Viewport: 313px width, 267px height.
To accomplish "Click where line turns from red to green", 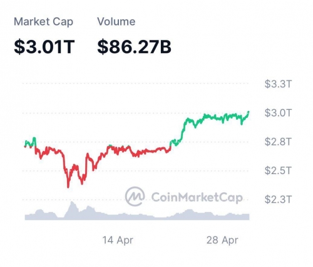I will (x=170, y=146).
